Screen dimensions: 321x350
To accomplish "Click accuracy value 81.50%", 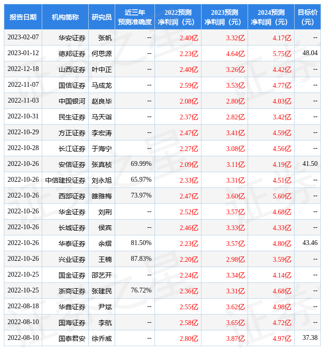I will pos(141,243).
